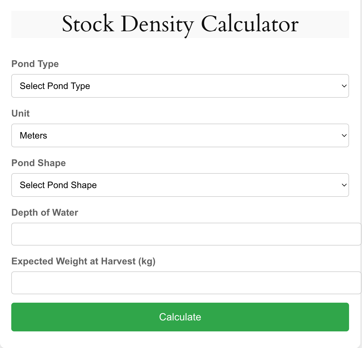The height and width of the screenshot is (348, 362).
Task: Open the Select Pond Shape dropdown
Action: pos(180,185)
